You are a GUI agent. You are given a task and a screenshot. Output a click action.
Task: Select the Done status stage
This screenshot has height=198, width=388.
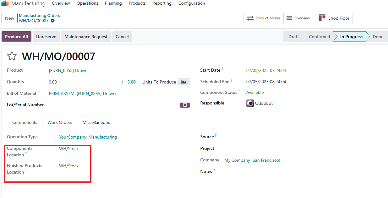tap(378, 37)
